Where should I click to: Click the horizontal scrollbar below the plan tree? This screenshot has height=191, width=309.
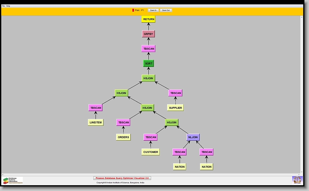[x=152, y=174]
